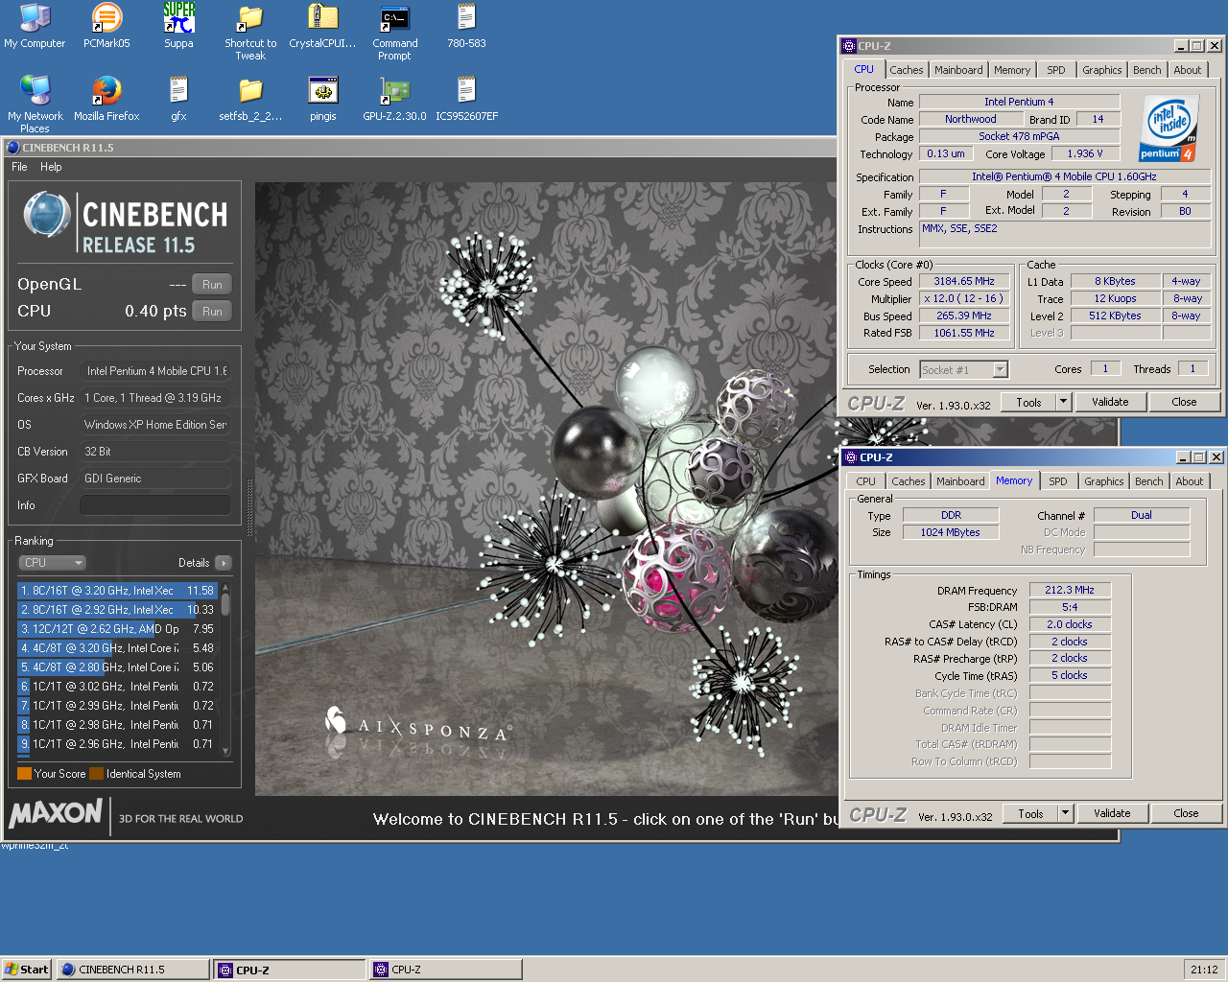Click the ranking list scrollbar thumb
The width and height of the screenshot is (1228, 982).
(x=225, y=604)
